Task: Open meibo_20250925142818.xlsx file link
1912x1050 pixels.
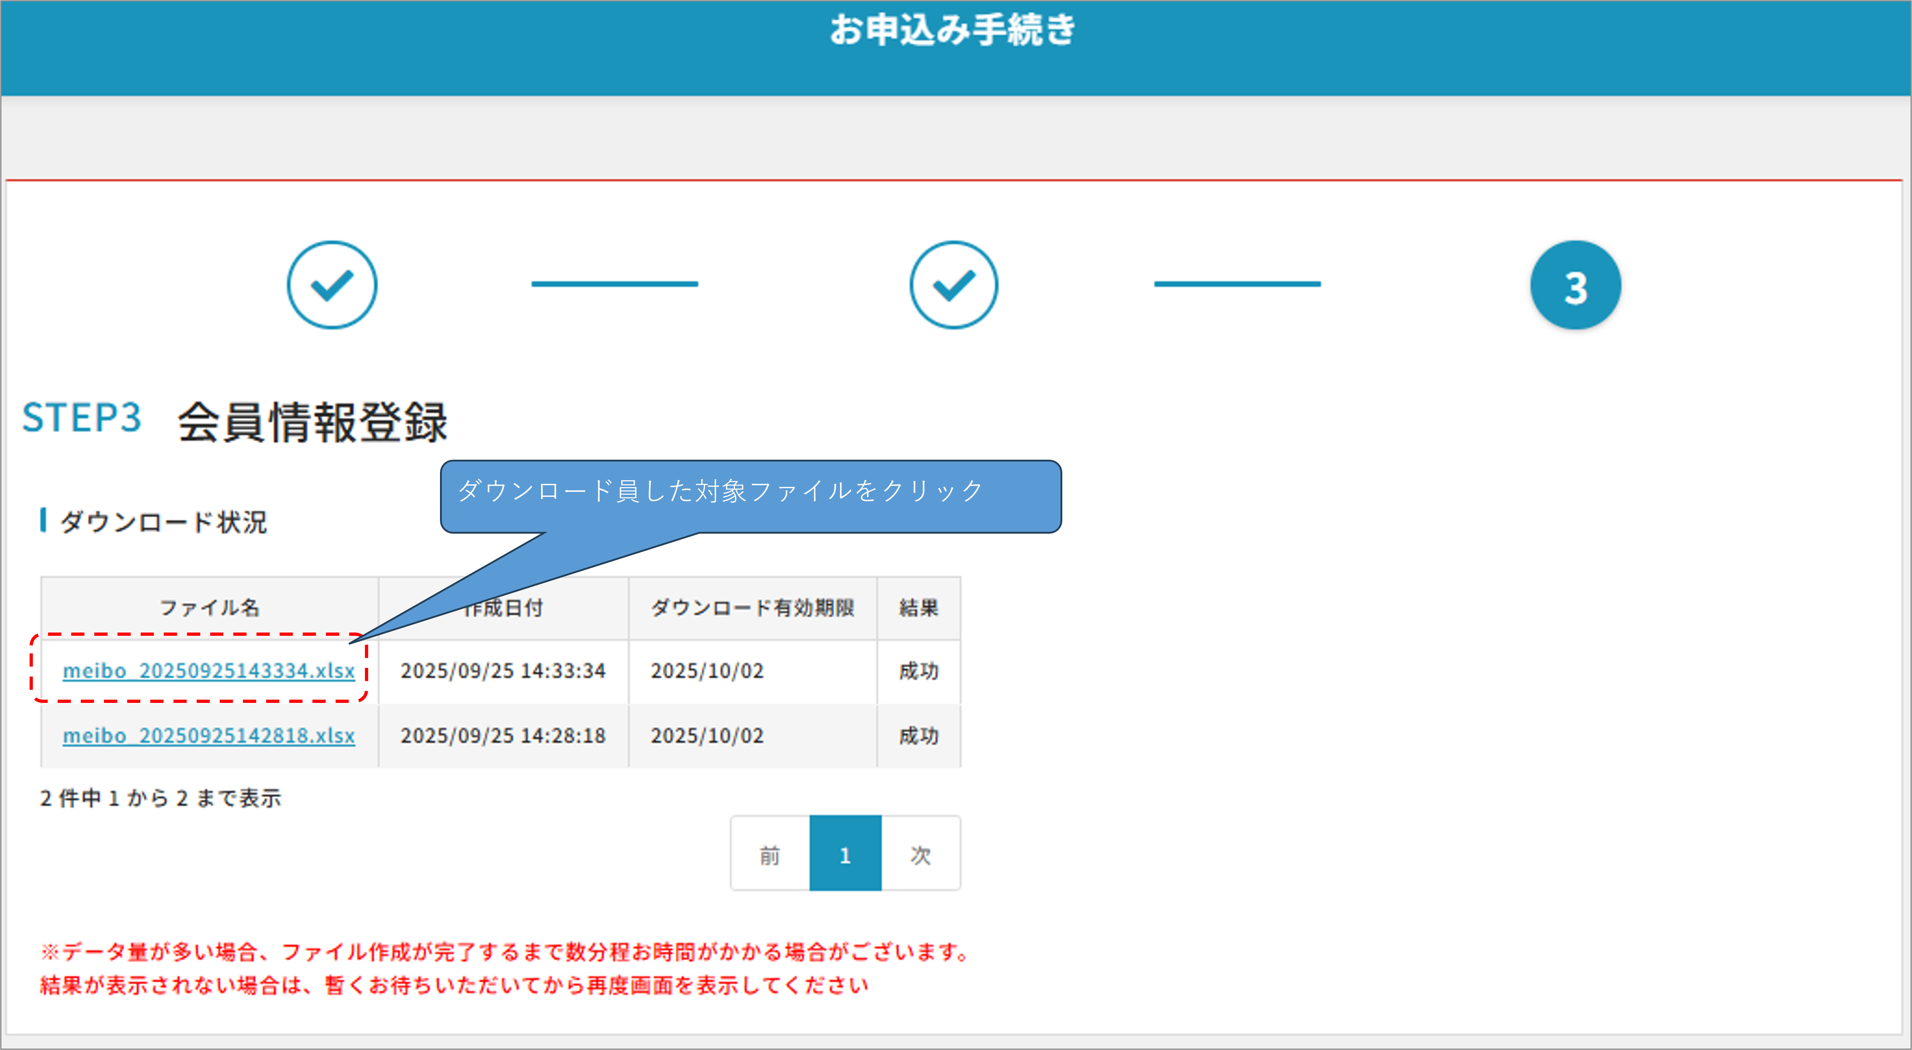Action: click(209, 735)
